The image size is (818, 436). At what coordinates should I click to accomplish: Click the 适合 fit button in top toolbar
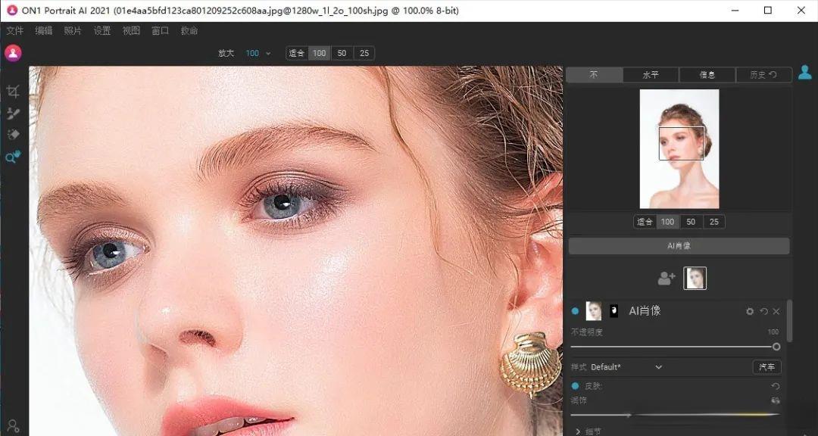tap(297, 53)
